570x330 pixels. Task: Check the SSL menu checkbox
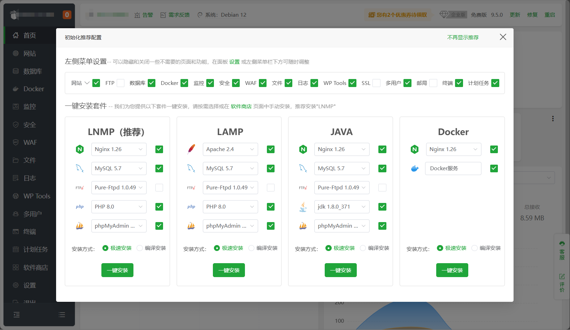tap(376, 83)
